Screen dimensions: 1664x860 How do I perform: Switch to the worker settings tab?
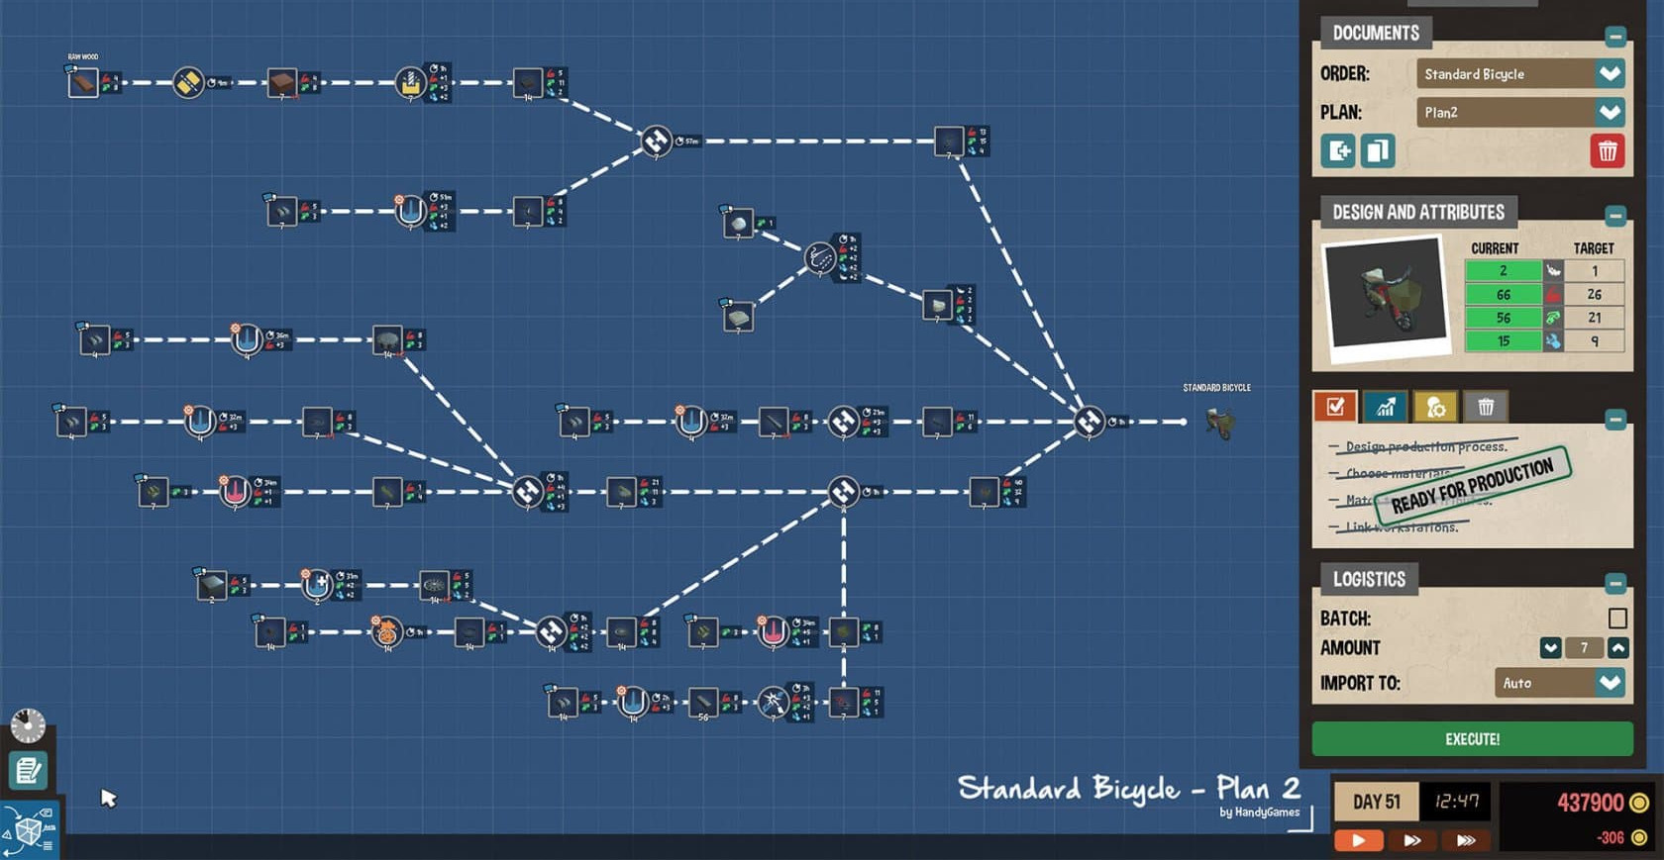1435,406
